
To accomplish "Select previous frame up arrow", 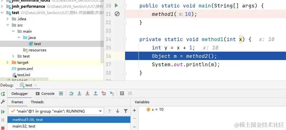I will pos(110,111).
